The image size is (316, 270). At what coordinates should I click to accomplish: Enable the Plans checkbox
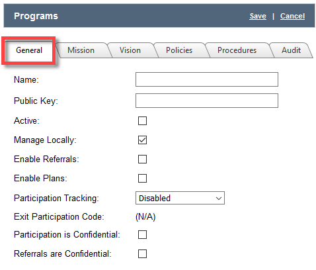[142, 178]
